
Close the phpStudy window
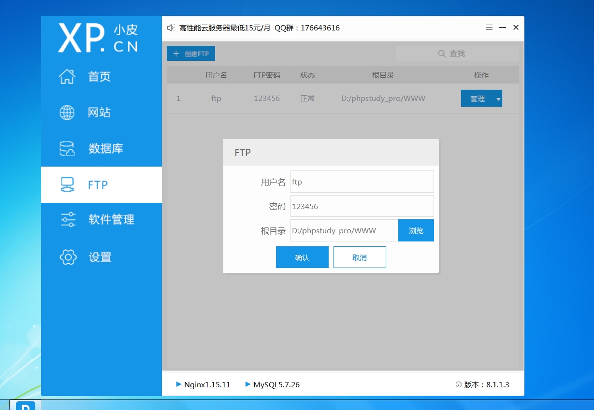(516, 28)
